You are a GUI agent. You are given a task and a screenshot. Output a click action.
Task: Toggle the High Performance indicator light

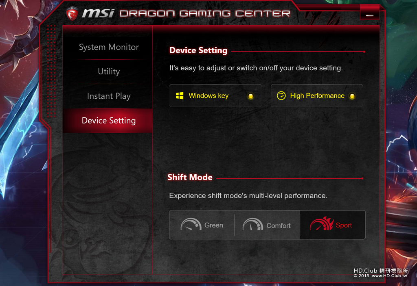pyautogui.click(x=352, y=96)
